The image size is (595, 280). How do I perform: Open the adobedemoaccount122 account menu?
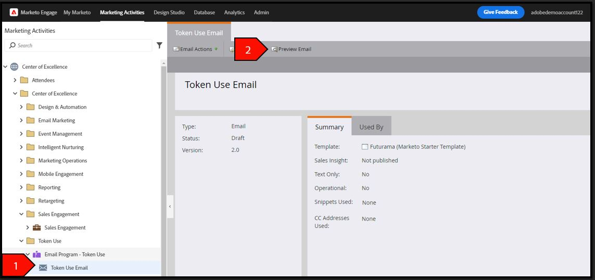(x=556, y=12)
